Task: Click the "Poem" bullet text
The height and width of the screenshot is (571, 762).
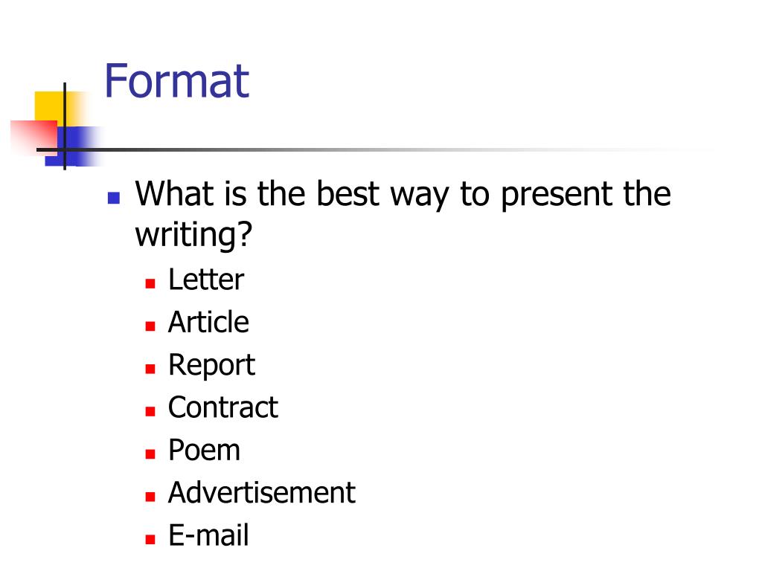Action: (x=204, y=450)
